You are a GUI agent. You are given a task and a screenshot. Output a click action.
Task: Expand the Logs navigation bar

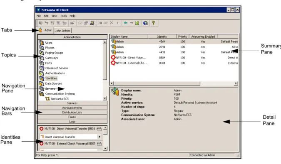(x=72, y=122)
